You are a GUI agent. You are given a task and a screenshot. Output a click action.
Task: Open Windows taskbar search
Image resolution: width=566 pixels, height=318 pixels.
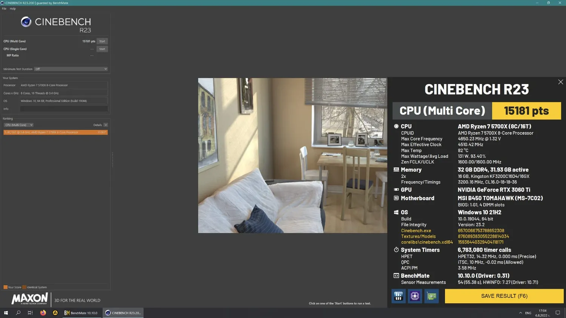(x=18, y=313)
